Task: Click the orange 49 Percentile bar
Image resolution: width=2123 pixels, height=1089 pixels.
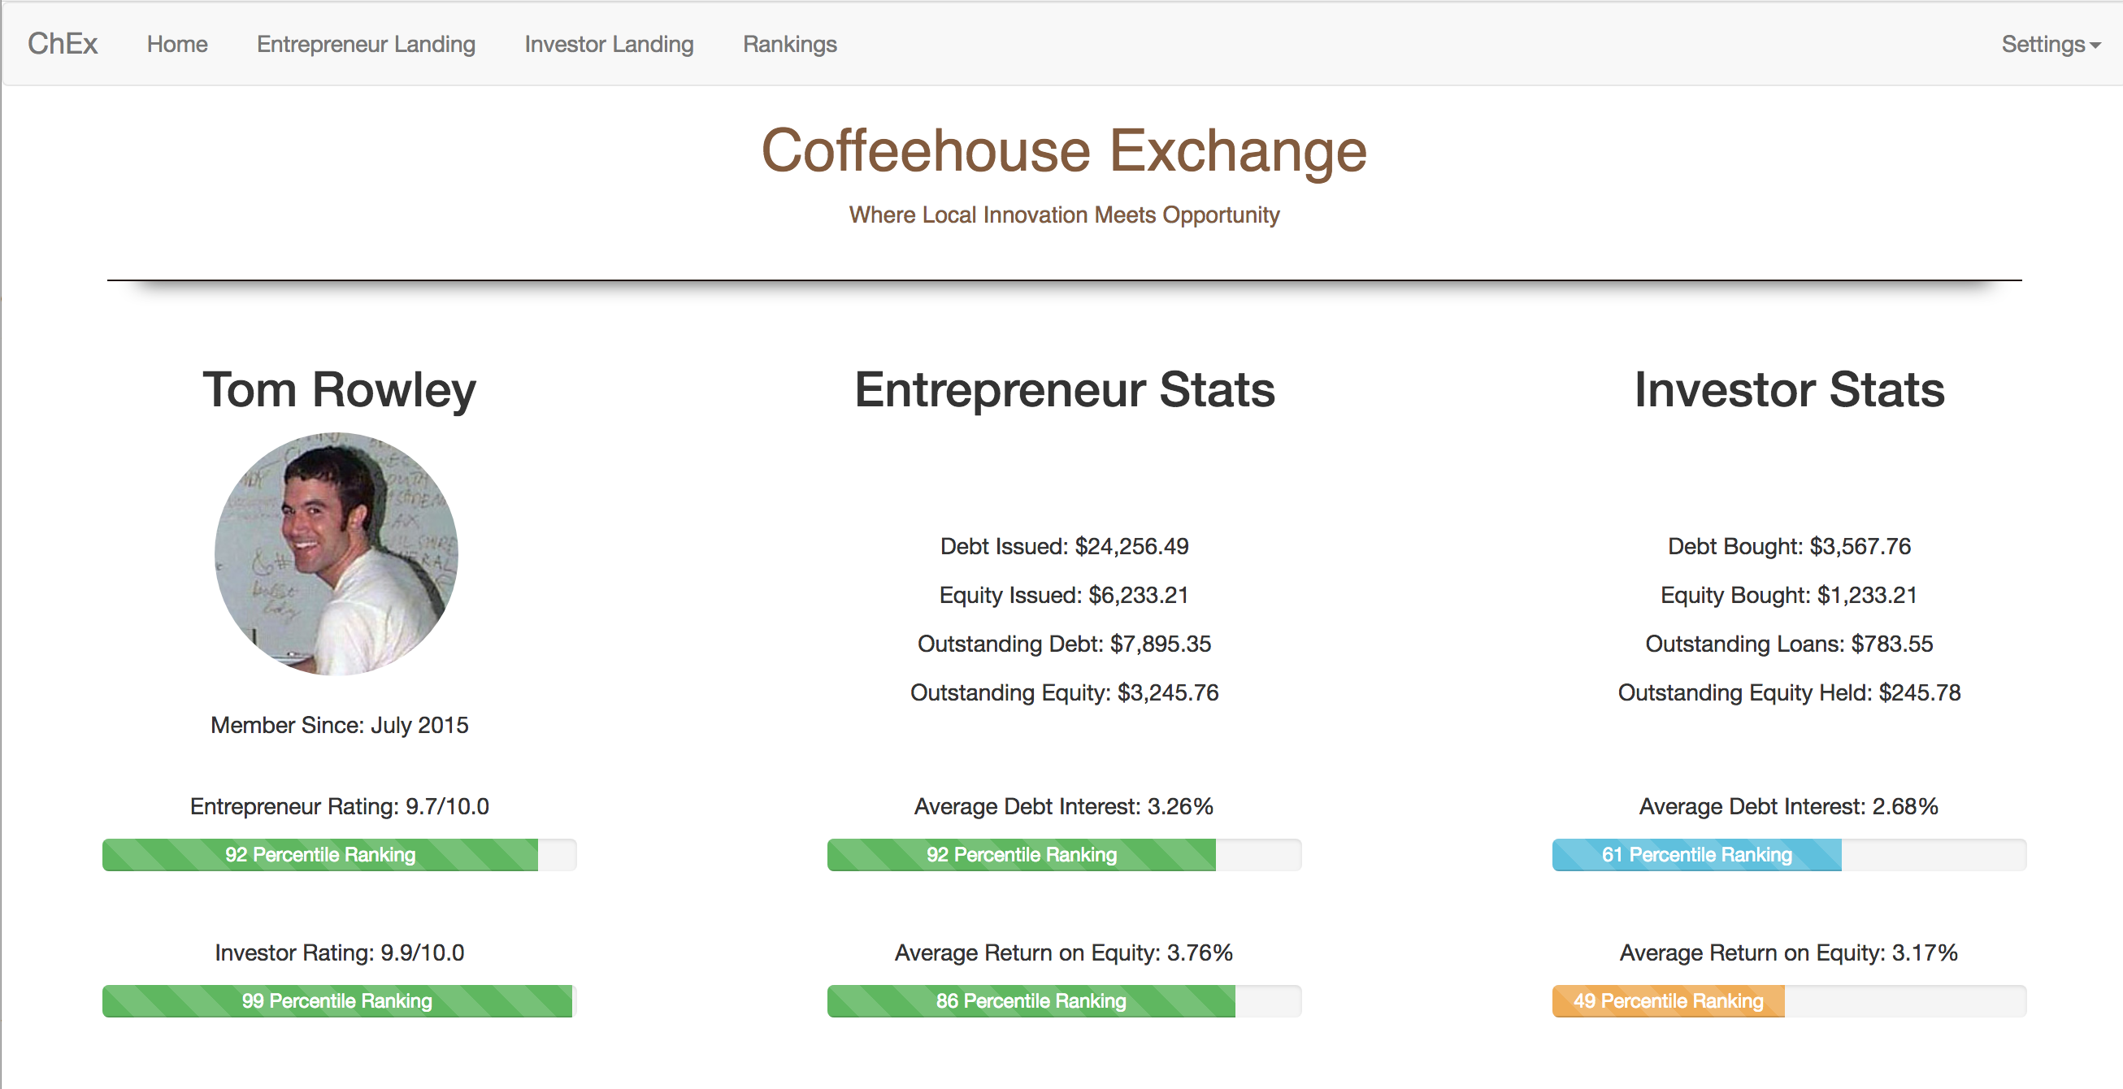Action: 1668,1000
